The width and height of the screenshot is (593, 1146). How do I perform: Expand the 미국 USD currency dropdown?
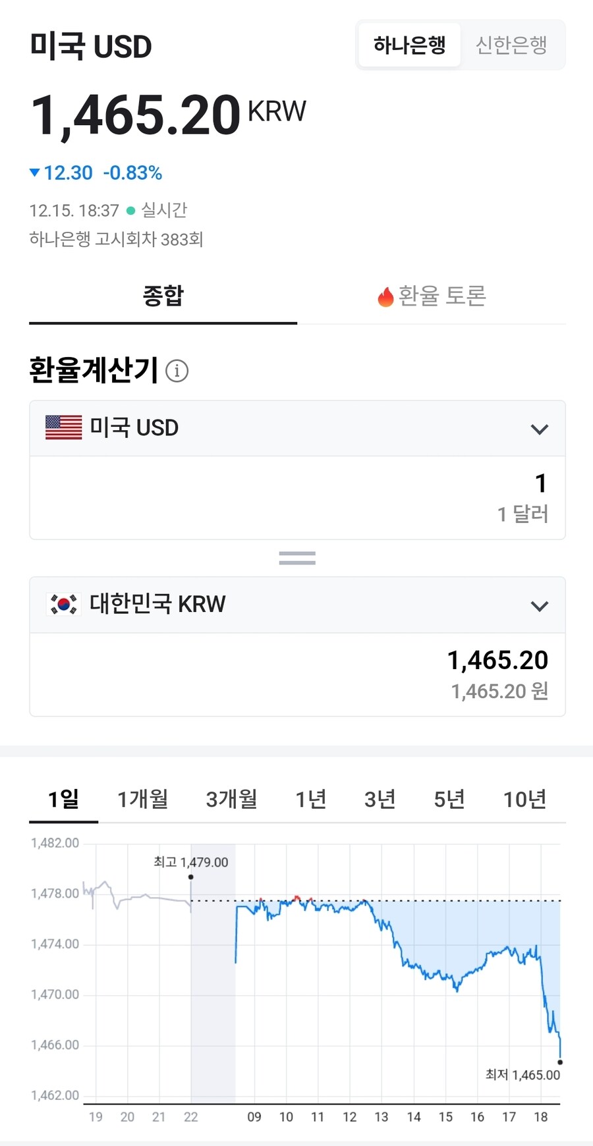540,428
